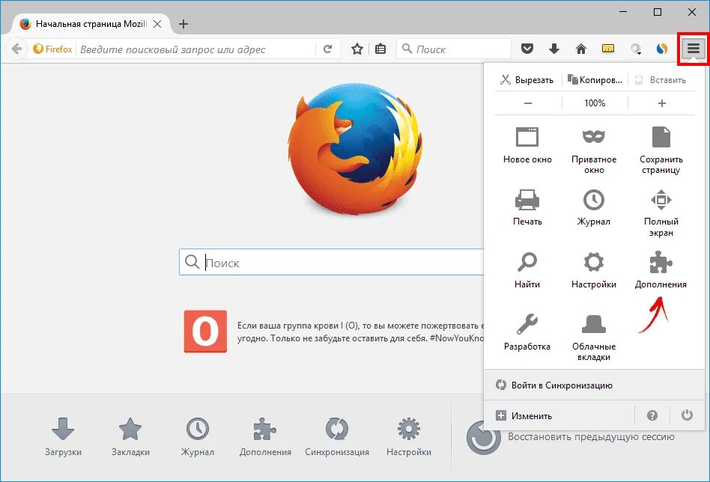Open Add-ons puzzle icon in menu panel
The width and height of the screenshot is (710, 482).
[x=661, y=270]
